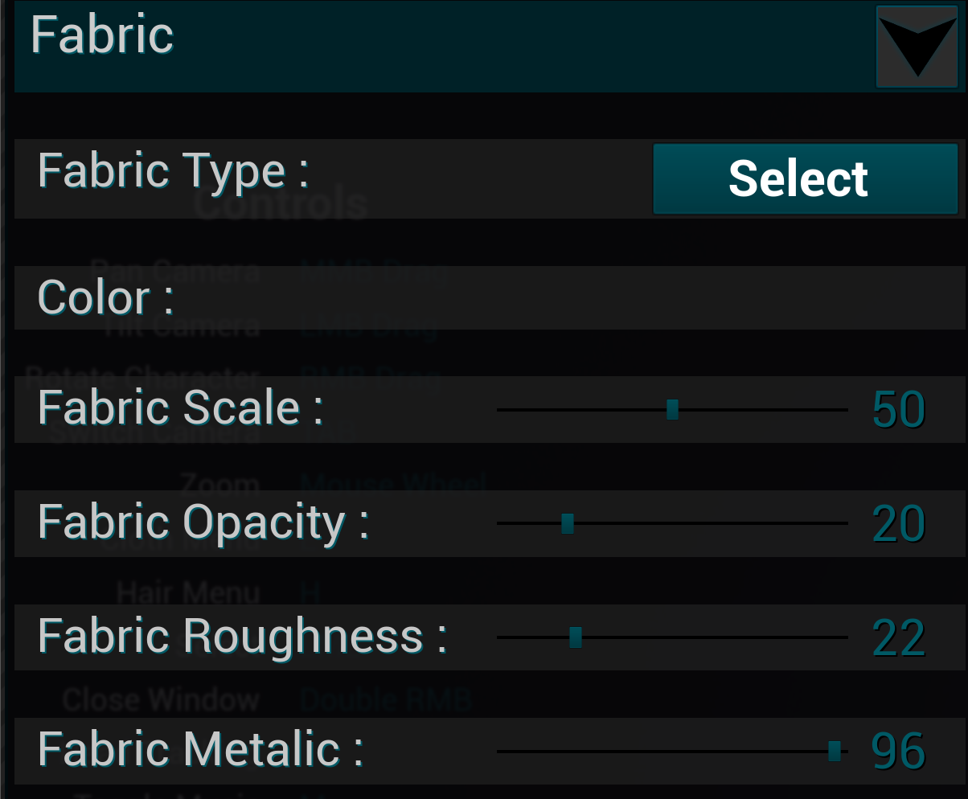
Task: Click the Fabric Metalic slider handle
Action: click(x=835, y=751)
